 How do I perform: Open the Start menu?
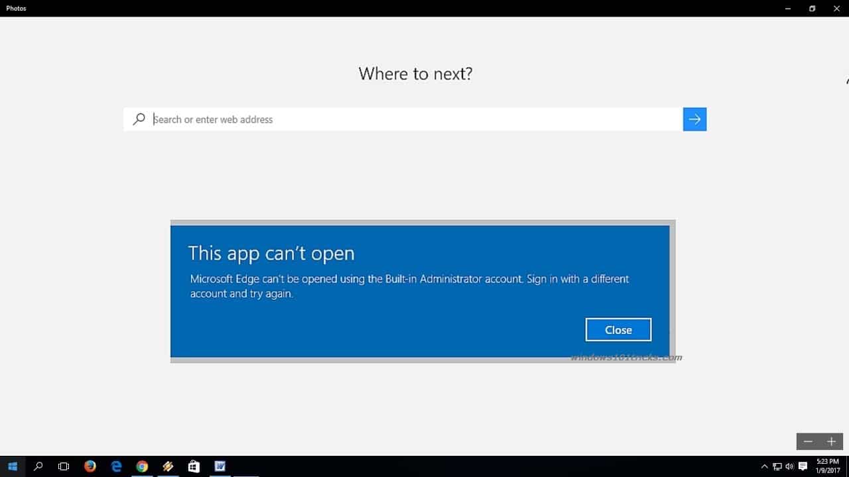(x=13, y=466)
